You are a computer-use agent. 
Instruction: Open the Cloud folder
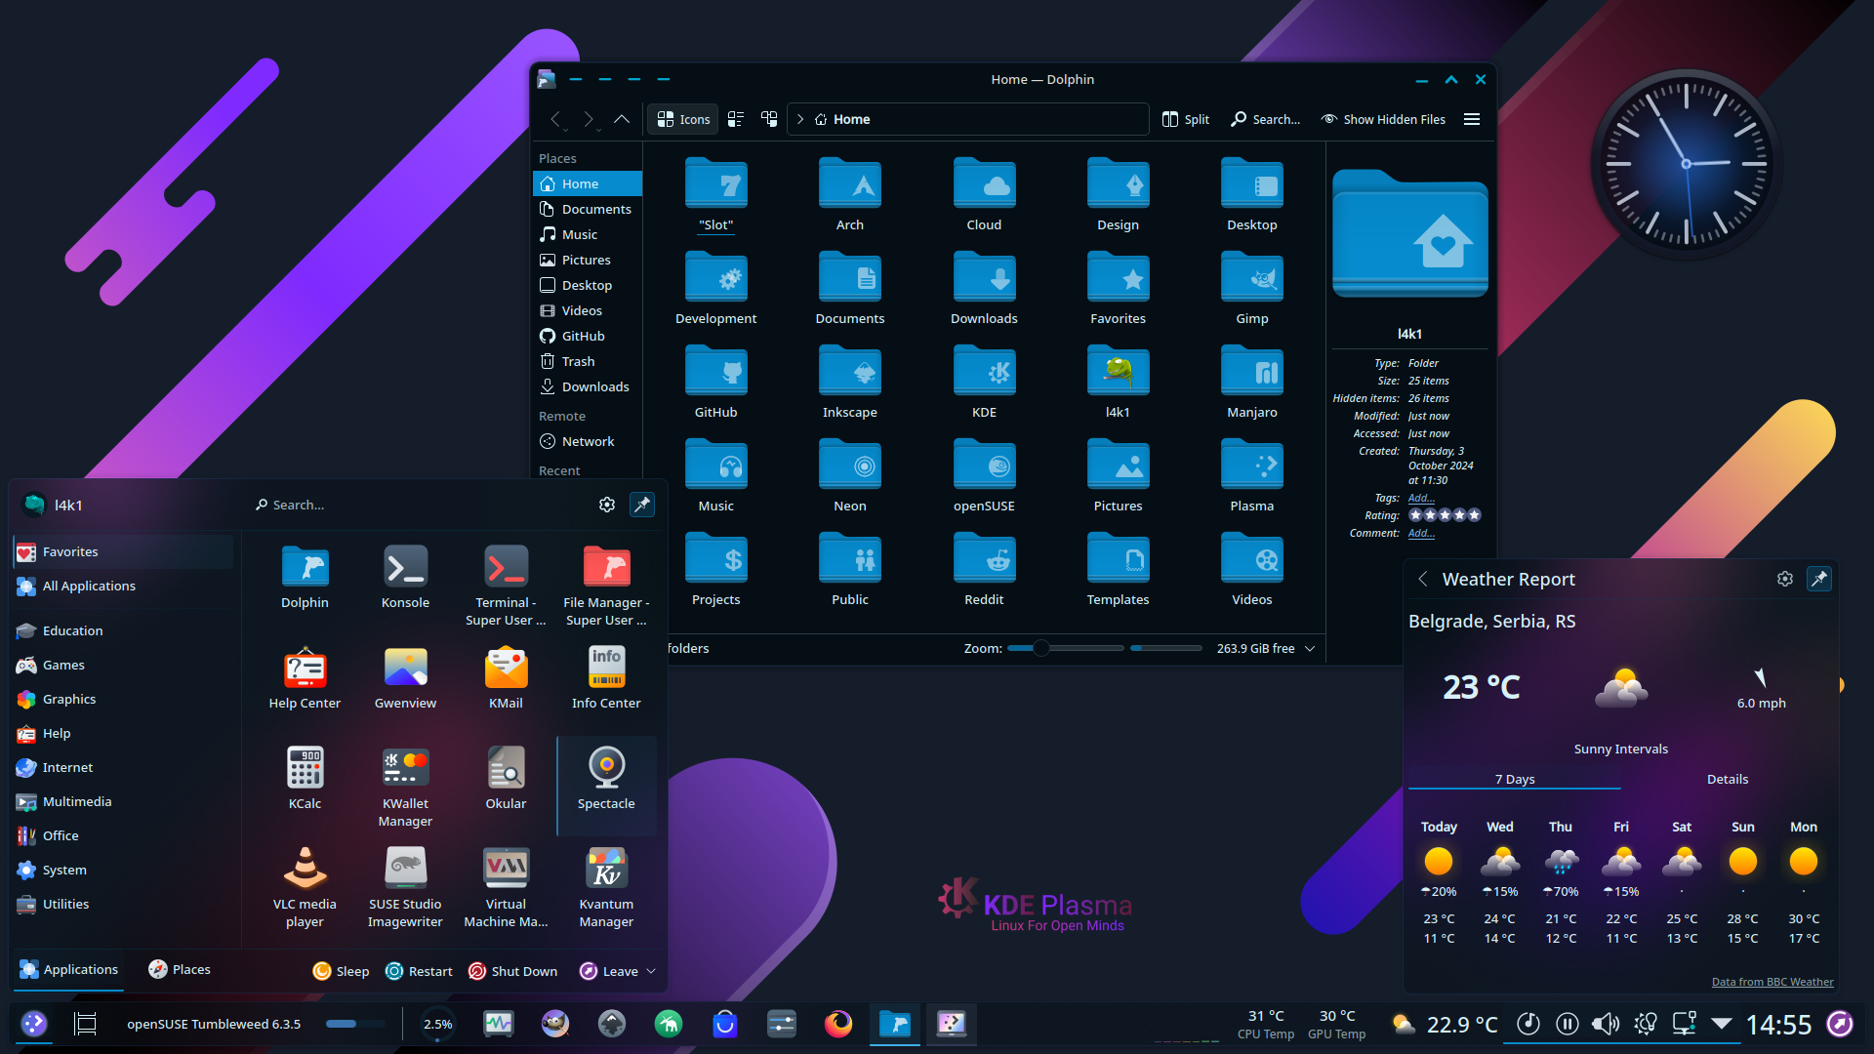[984, 195]
